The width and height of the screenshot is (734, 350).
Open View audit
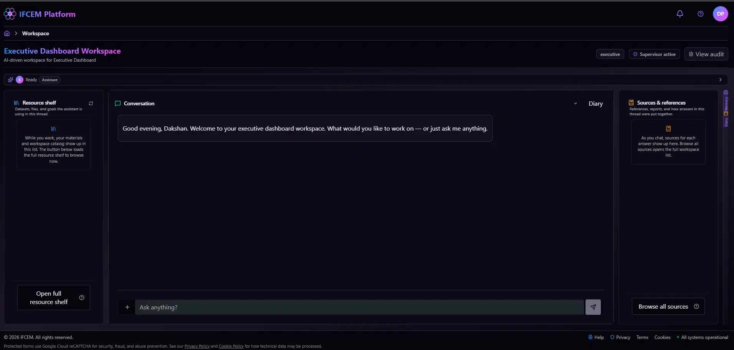tap(706, 54)
